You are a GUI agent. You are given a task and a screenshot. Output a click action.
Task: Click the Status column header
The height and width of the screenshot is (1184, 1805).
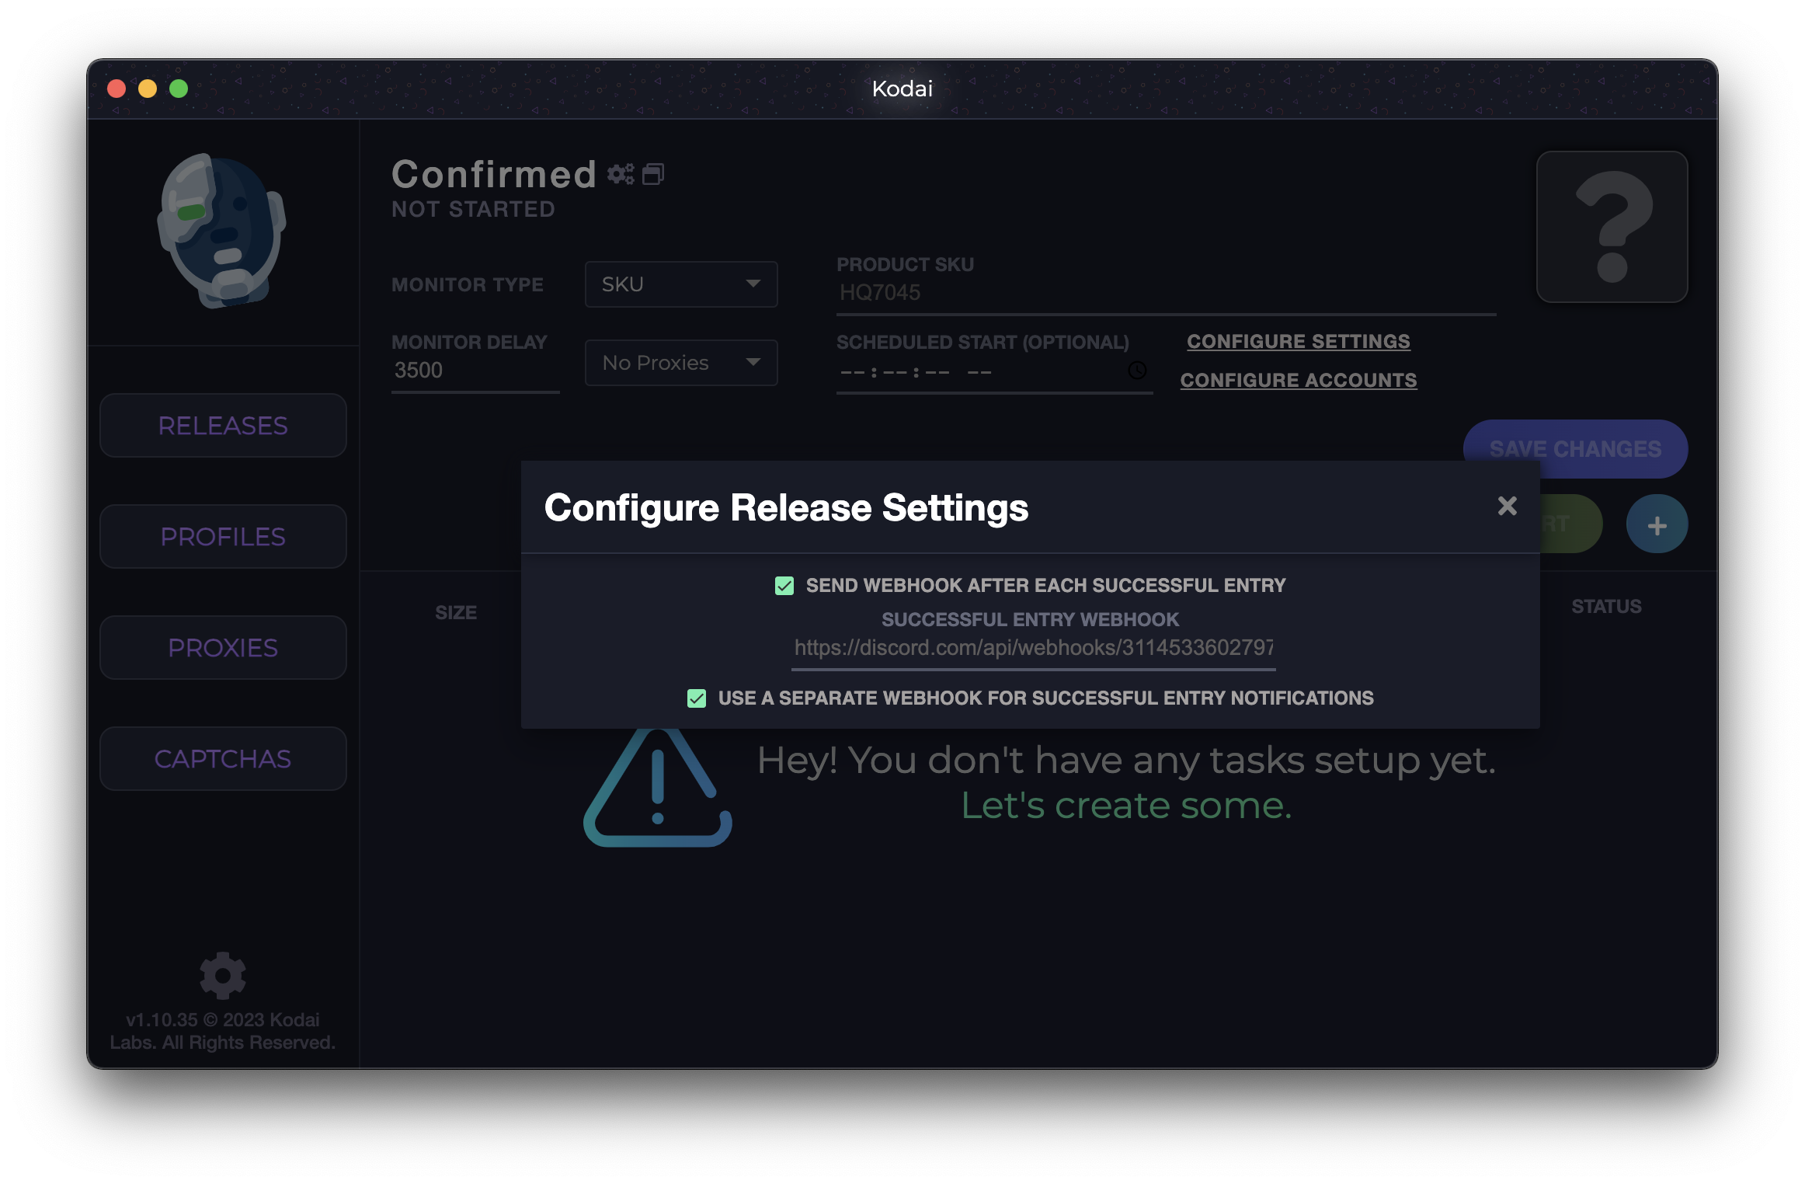pyautogui.click(x=1606, y=607)
